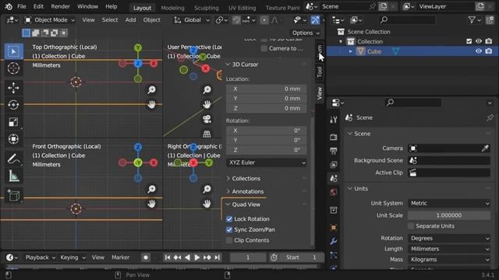Toggle auto keying record button
Viewport: 499px width, 280px height.
click(x=146, y=257)
